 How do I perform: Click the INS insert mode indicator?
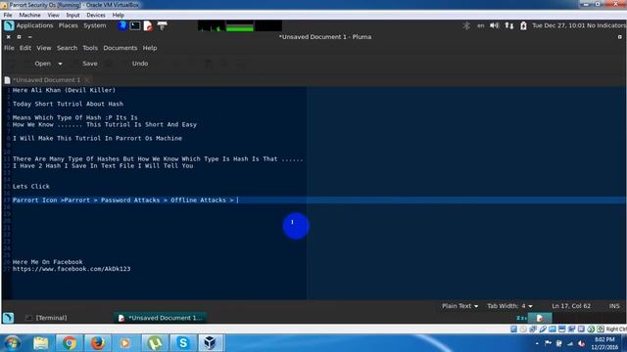pos(614,306)
